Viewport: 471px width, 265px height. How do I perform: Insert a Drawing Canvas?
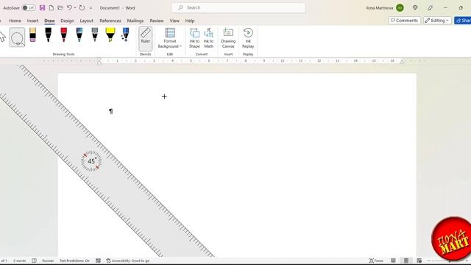point(228,38)
